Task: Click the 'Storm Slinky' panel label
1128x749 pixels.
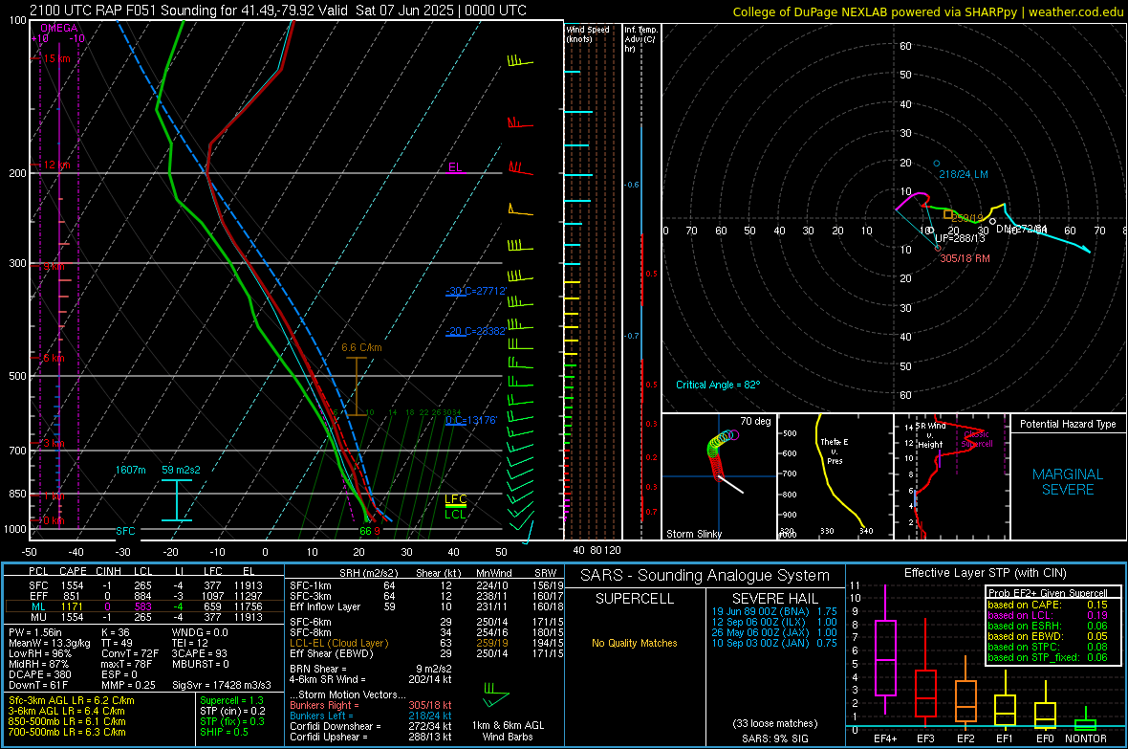Action: 694,534
